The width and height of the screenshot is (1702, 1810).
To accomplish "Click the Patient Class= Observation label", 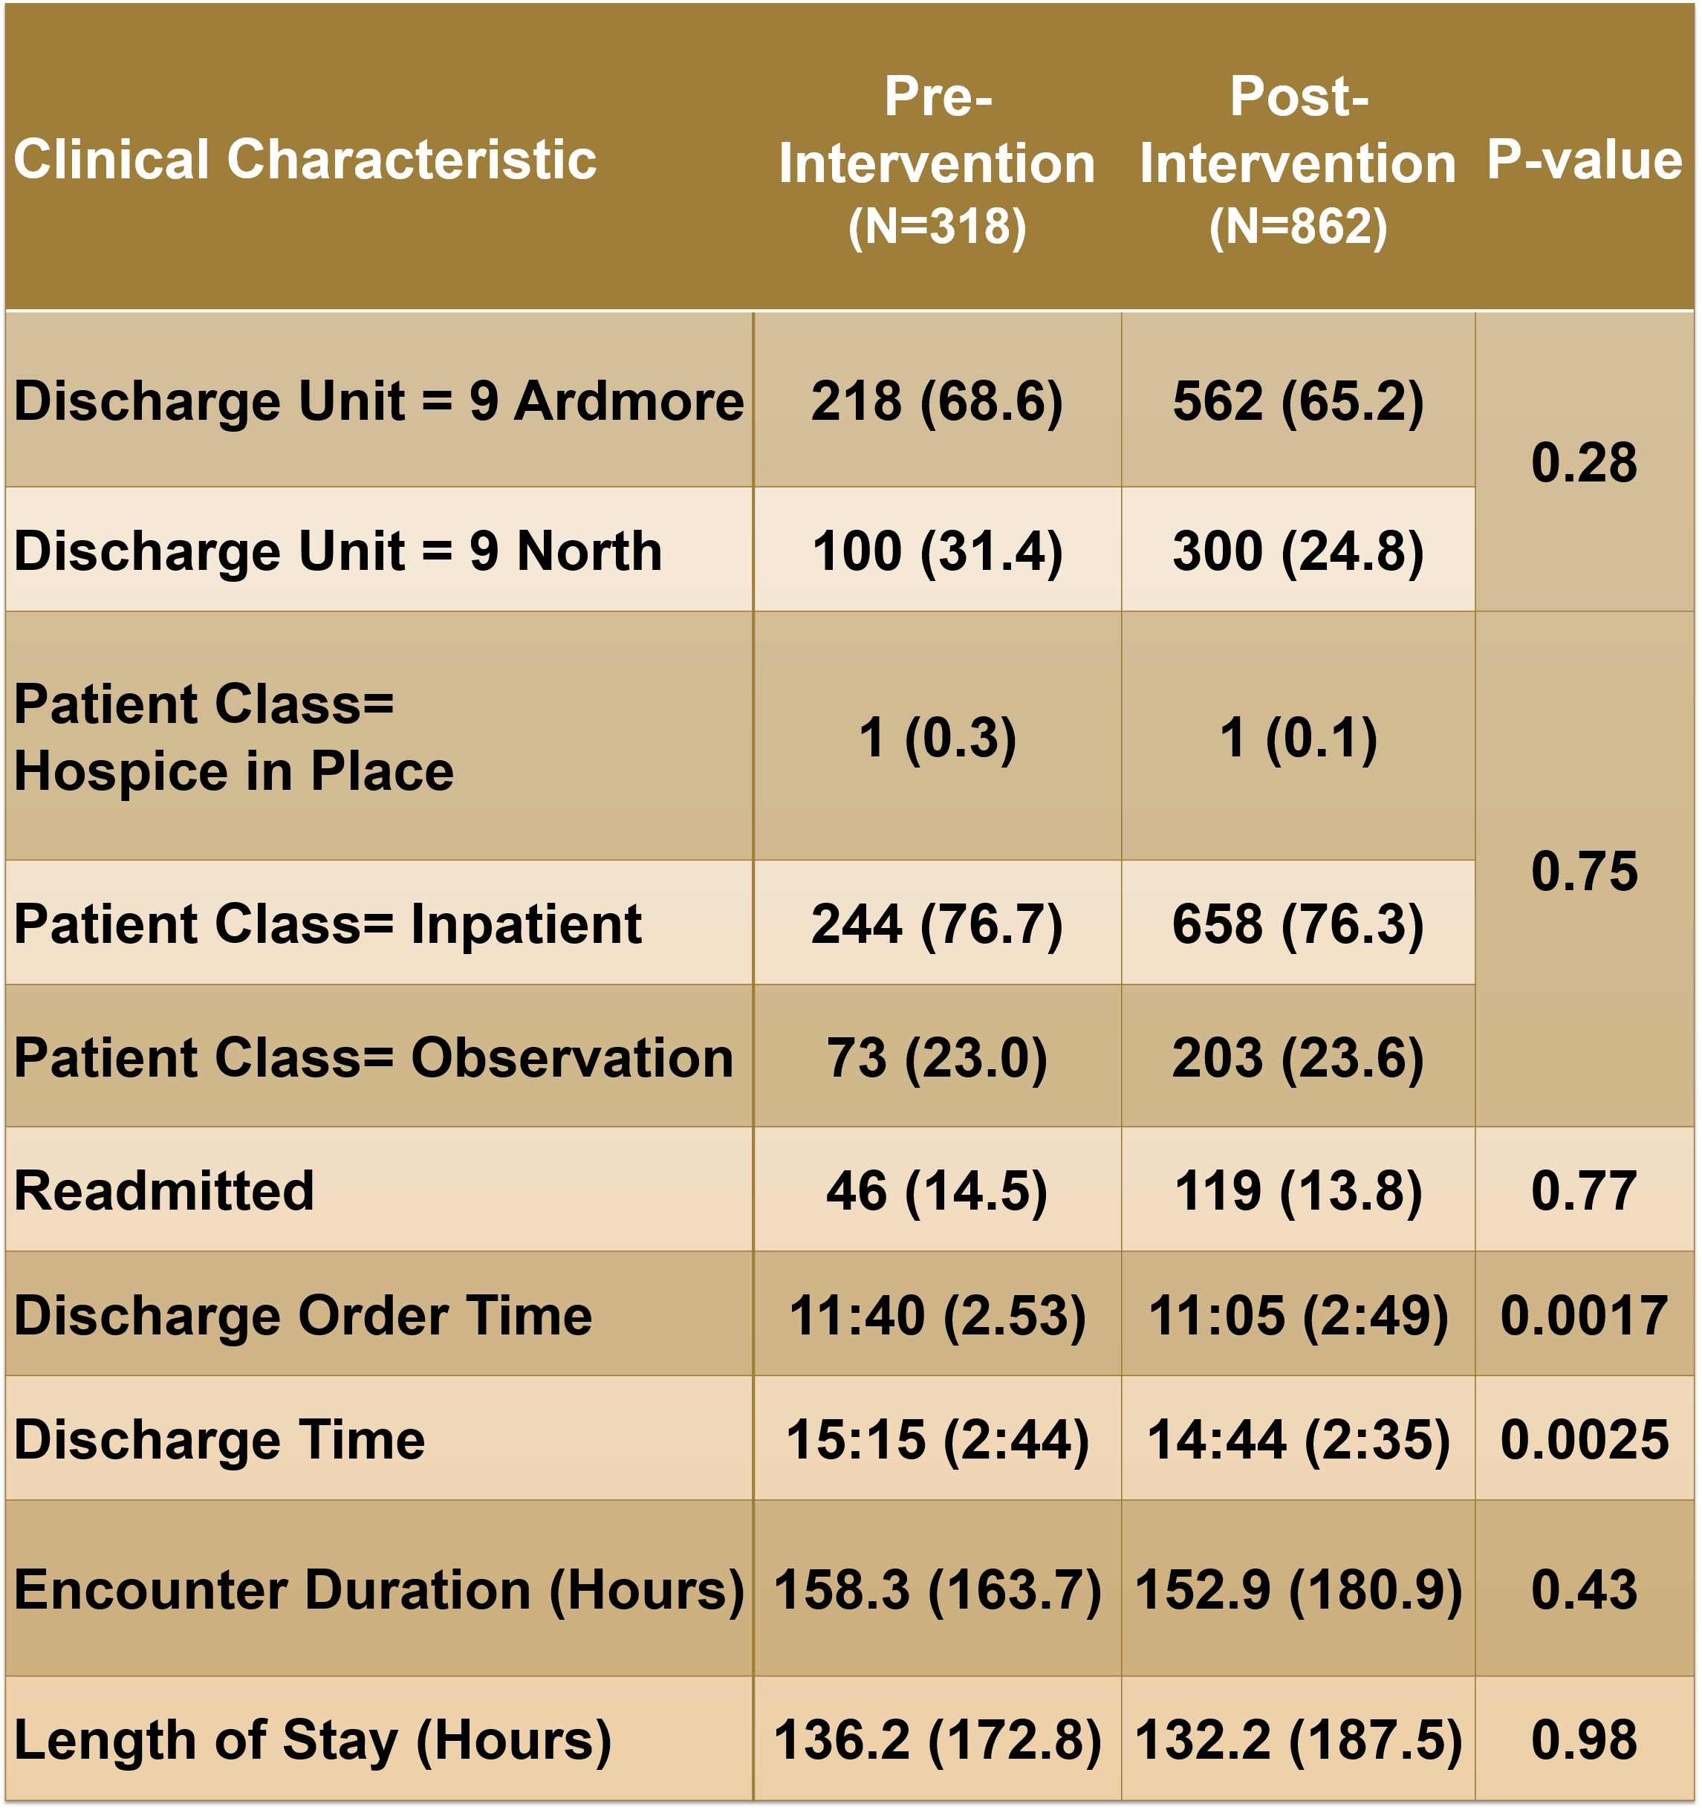I will [373, 1058].
